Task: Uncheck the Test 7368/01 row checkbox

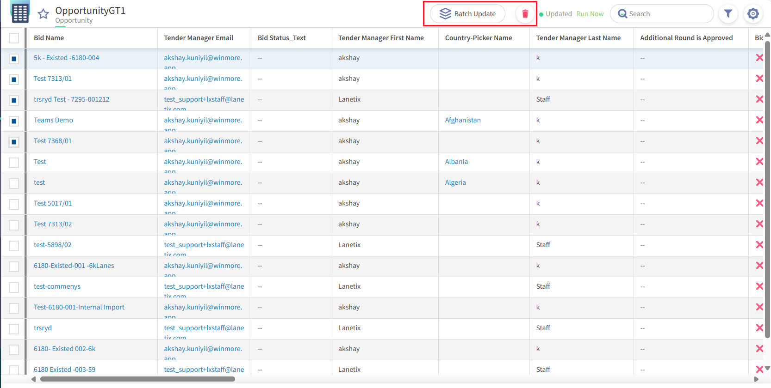Action: (14, 142)
